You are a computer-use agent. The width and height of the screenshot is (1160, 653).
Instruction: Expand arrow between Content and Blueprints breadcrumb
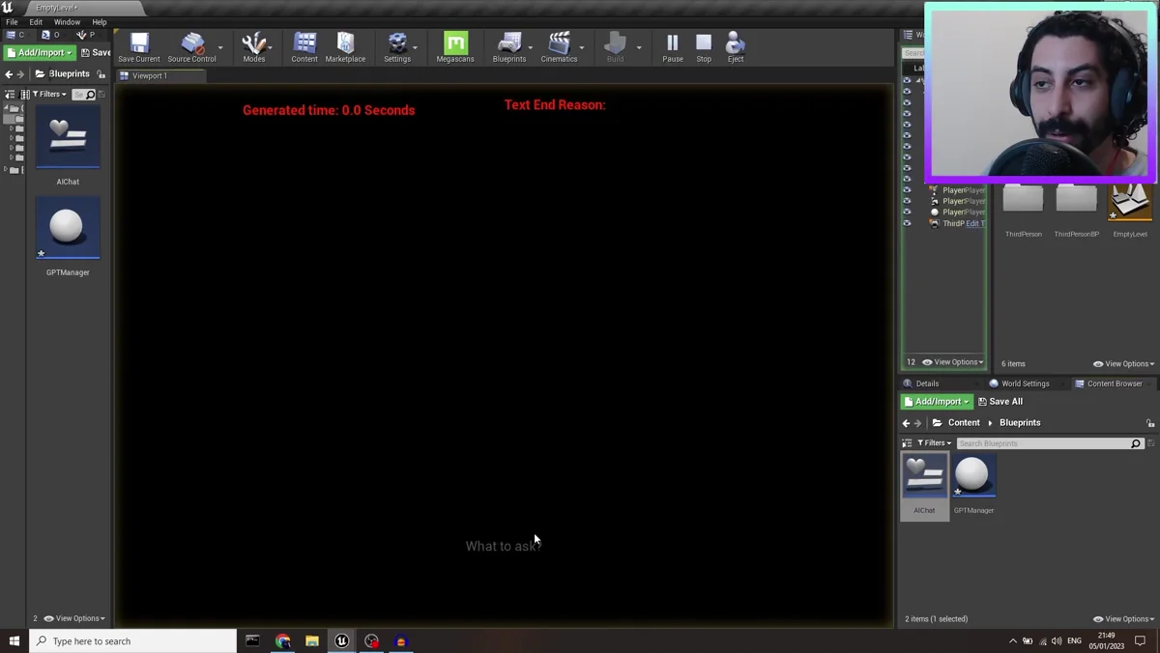(x=990, y=423)
